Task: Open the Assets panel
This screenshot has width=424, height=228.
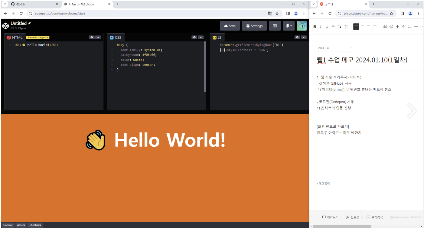Action: click(21, 225)
